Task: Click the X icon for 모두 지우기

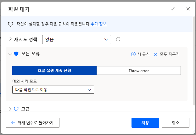Action: pyautogui.click(x=155, y=54)
